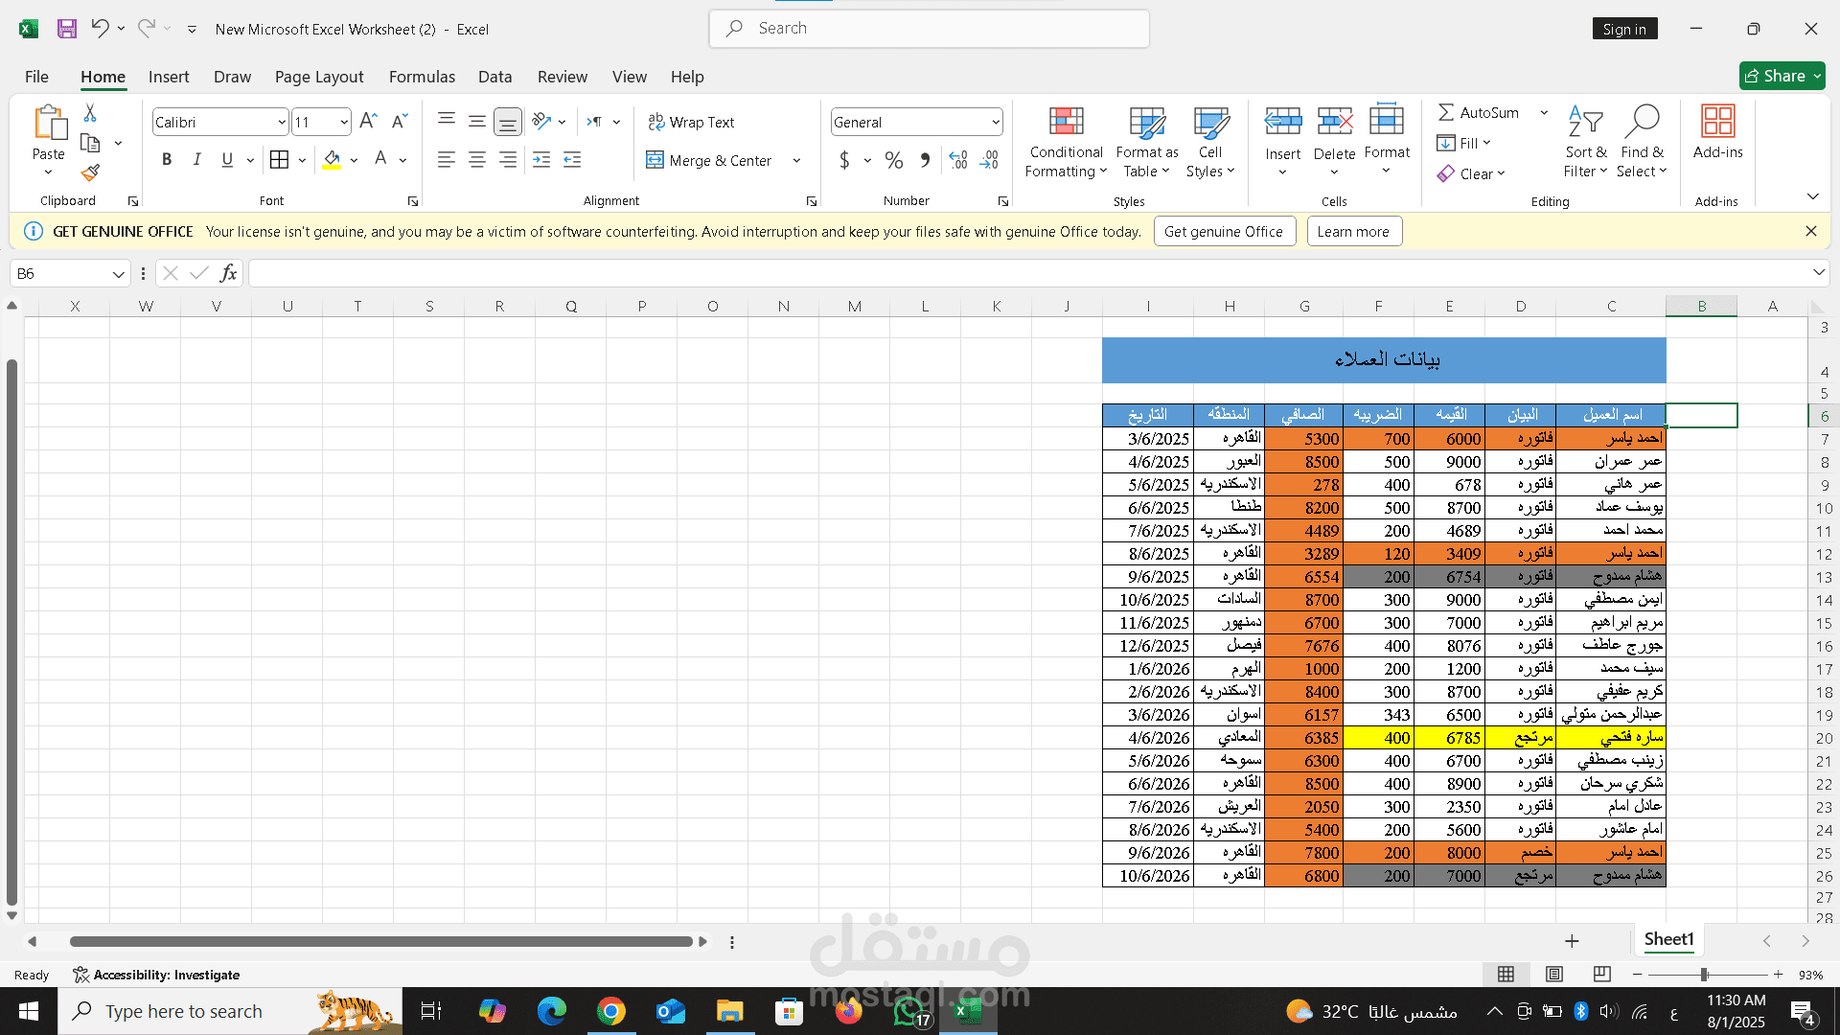Increase font size with the larger A icon

tap(368, 122)
